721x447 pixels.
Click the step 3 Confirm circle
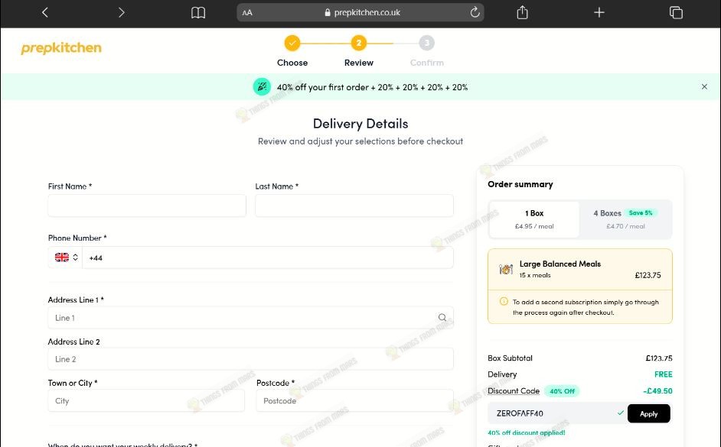[427, 43]
